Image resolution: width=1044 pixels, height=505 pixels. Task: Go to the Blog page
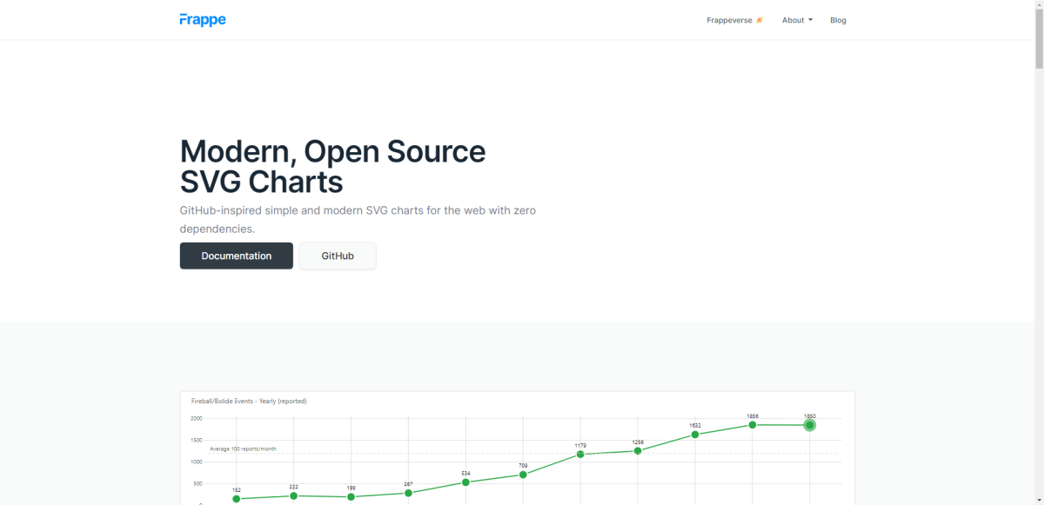coord(838,20)
